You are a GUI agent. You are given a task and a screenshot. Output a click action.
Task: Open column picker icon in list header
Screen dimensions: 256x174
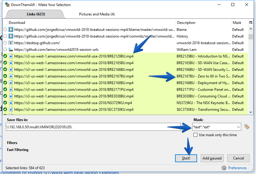click(251, 23)
